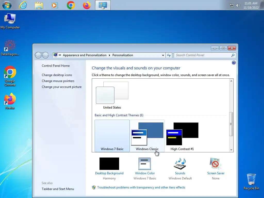Open Screen Saver icon
The width and height of the screenshot is (264, 198).
click(216, 164)
